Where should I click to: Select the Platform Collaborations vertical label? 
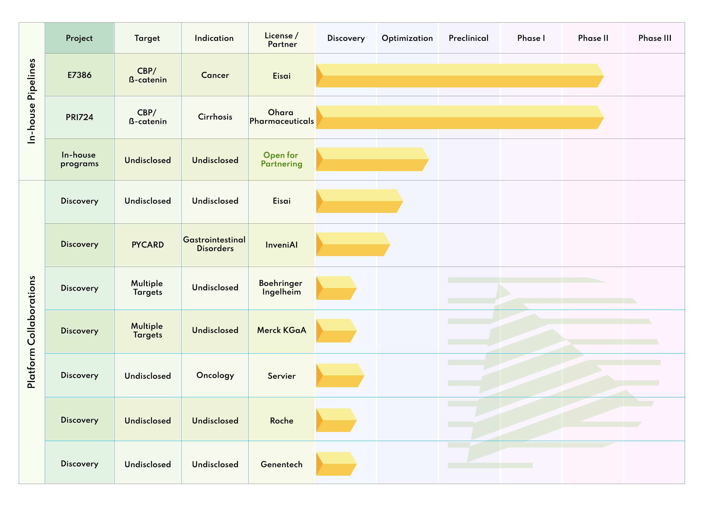coord(32,332)
